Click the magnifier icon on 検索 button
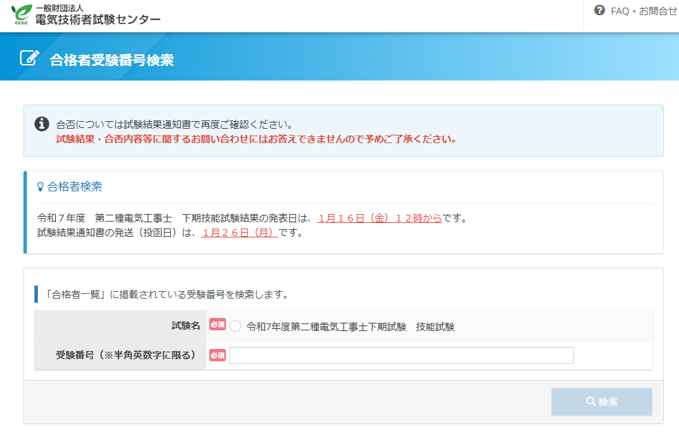This screenshot has width=679, height=437. coord(590,402)
